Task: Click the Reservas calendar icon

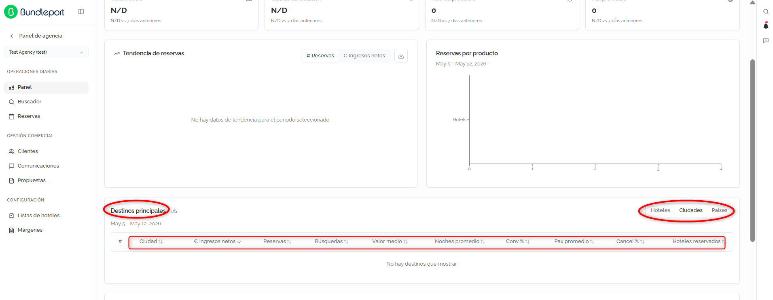Action: pyautogui.click(x=11, y=116)
